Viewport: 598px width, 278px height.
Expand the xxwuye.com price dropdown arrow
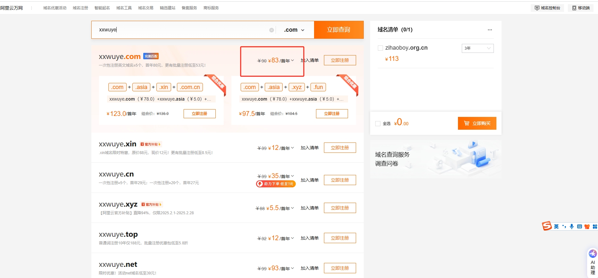[x=292, y=60]
